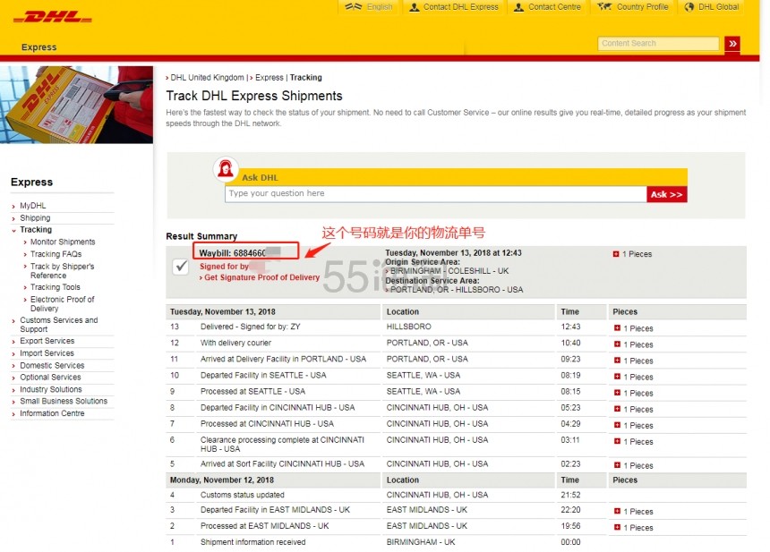Open Monitor Shipments in the sidebar
The image size is (770, 552).
pos(63,242)
